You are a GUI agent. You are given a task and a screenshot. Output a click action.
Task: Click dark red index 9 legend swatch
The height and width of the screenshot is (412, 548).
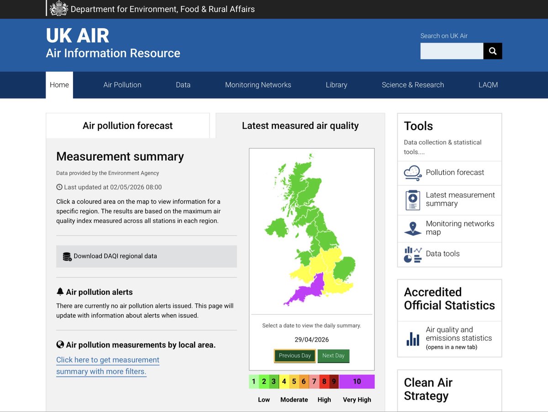[334, 382]
